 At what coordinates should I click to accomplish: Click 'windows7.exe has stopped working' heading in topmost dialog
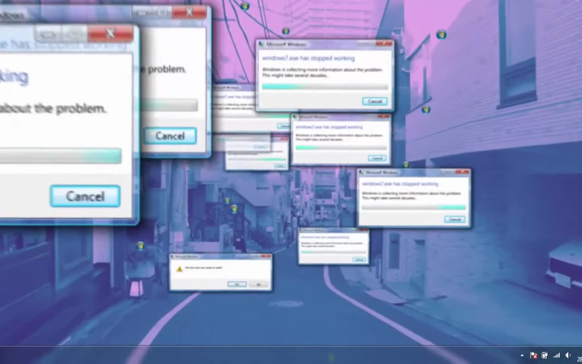point(308,58)
